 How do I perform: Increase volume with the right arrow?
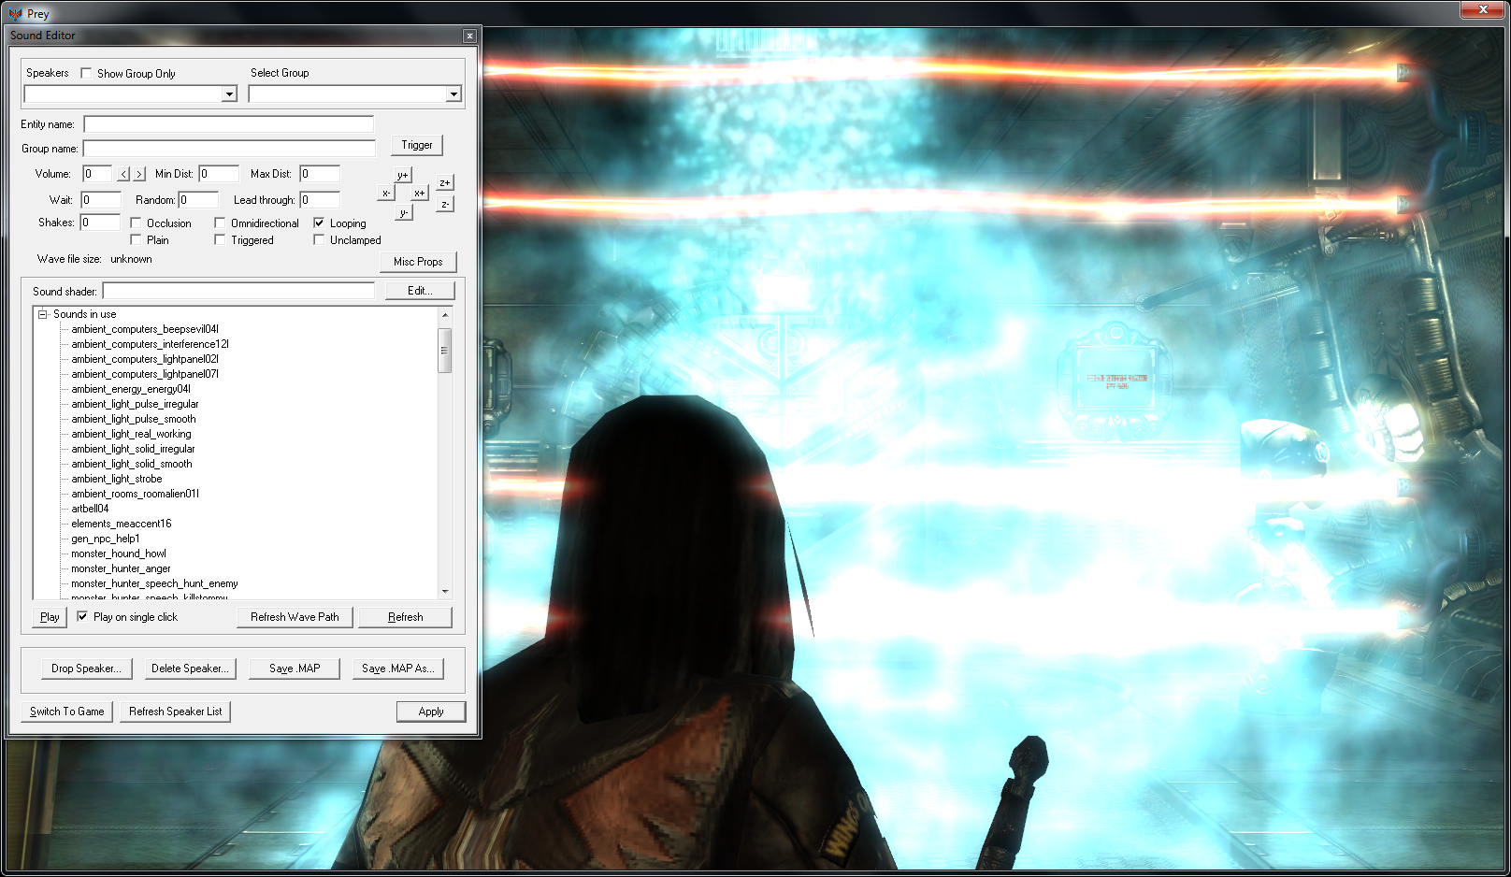tap(139, 174)
